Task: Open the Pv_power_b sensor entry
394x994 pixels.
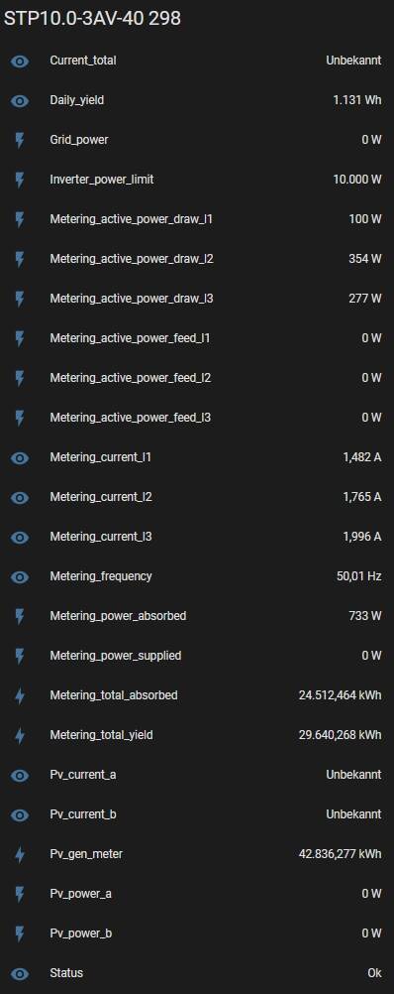Action: [197, 933]
